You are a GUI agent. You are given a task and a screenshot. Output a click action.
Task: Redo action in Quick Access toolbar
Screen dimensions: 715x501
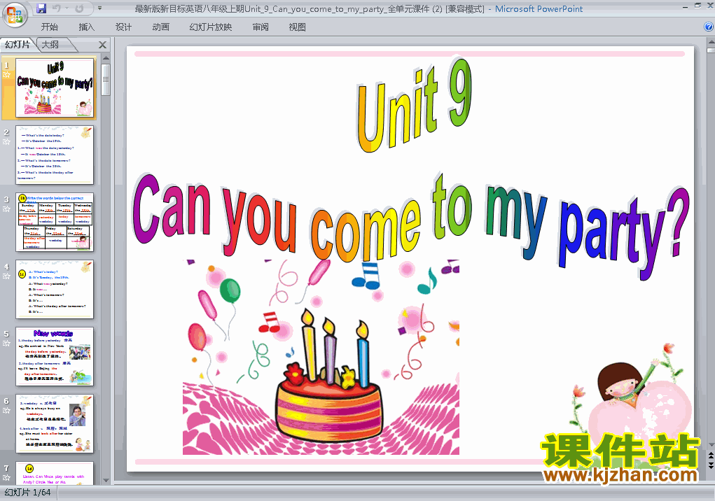pos(78,8)
